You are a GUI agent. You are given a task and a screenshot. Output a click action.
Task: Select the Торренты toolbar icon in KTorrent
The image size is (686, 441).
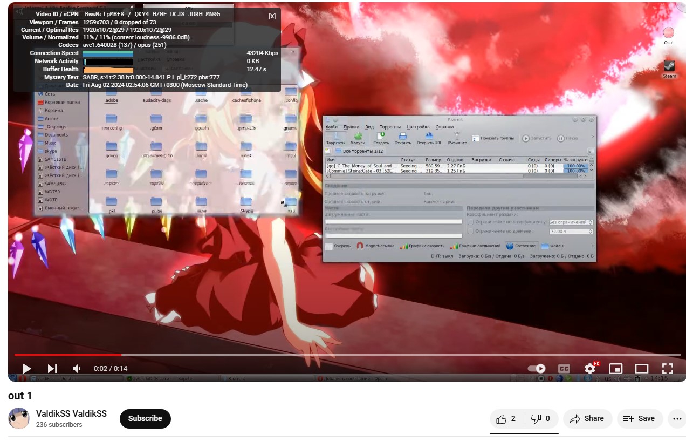[335, 139]
